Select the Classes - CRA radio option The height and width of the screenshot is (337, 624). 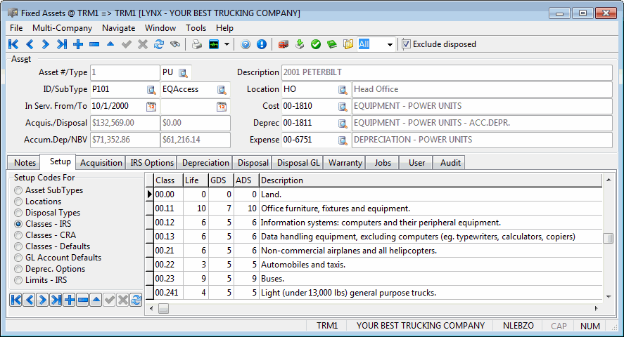pyautogui.click(x=18, y=235)
